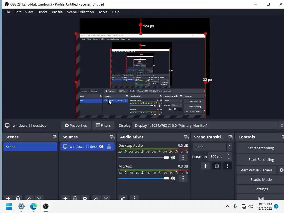The width and height of the screenshot is (284, 213).
Task: Open advanced audio properties gears icon
Action: (123, 198)
